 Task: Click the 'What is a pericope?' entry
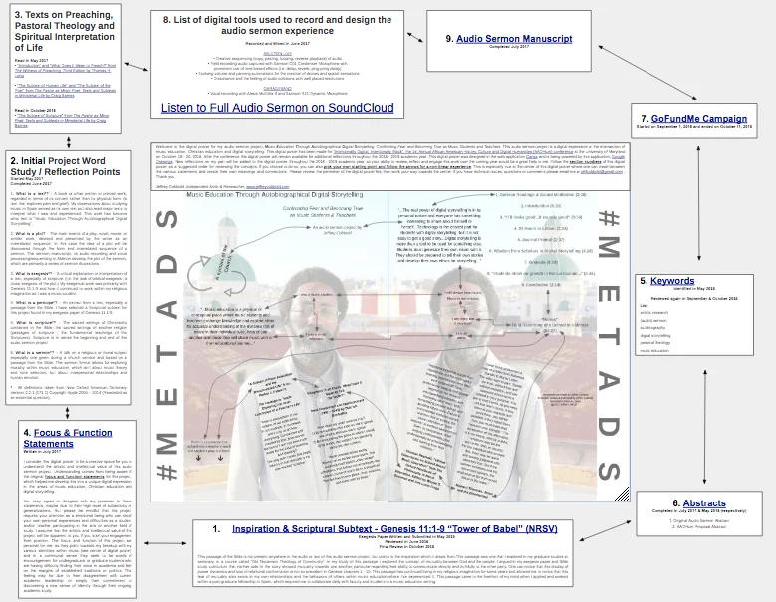pyautogui.click(x=69, y=307)
